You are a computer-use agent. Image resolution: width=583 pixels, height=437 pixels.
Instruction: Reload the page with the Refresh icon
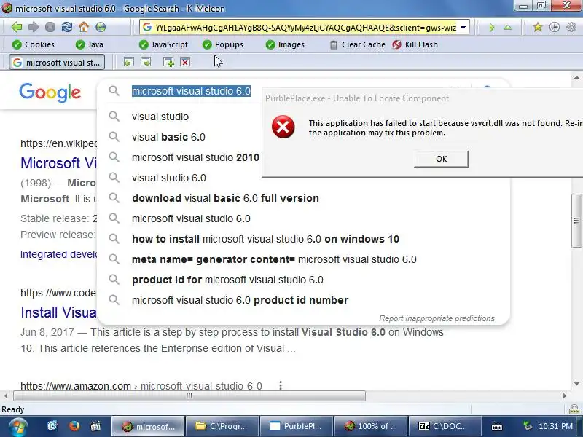67,27
